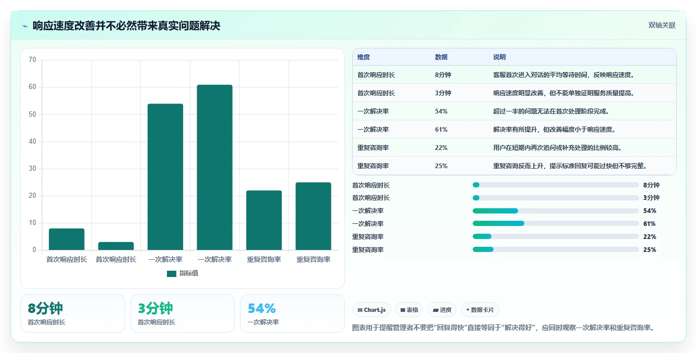Screen dimensions: 697x353
Task: Click description 解决率有所提升，但改善幅度小于响应速度
Action: (x=555, y=130)
